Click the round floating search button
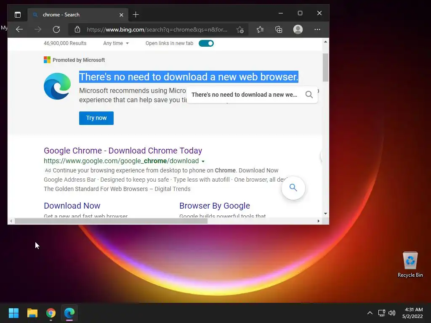Screen dimensions: 431x323 [293, 188]
